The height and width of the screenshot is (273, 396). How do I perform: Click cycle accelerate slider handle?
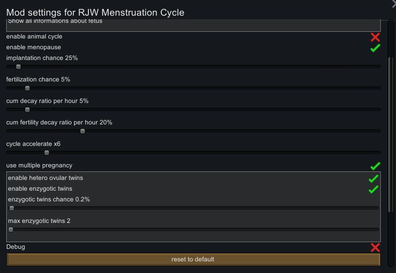coord(47,153)
